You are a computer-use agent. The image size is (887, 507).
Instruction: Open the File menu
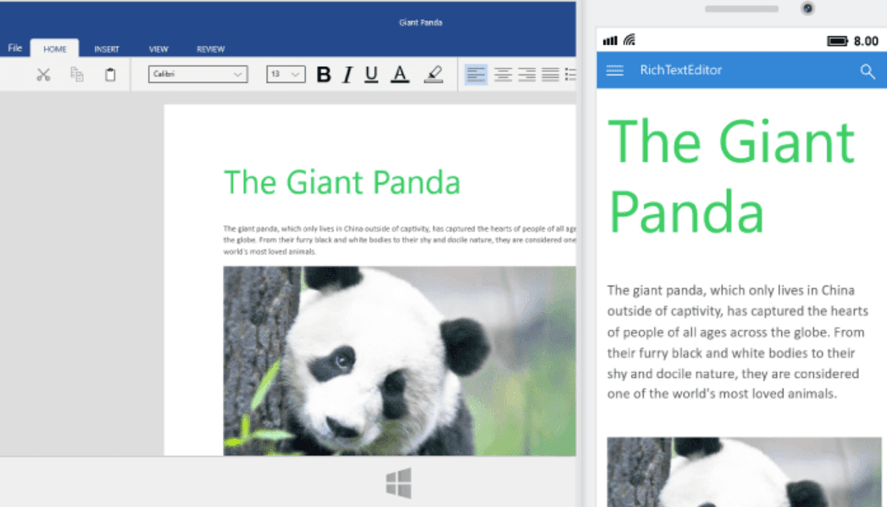[x=14, y=48]
